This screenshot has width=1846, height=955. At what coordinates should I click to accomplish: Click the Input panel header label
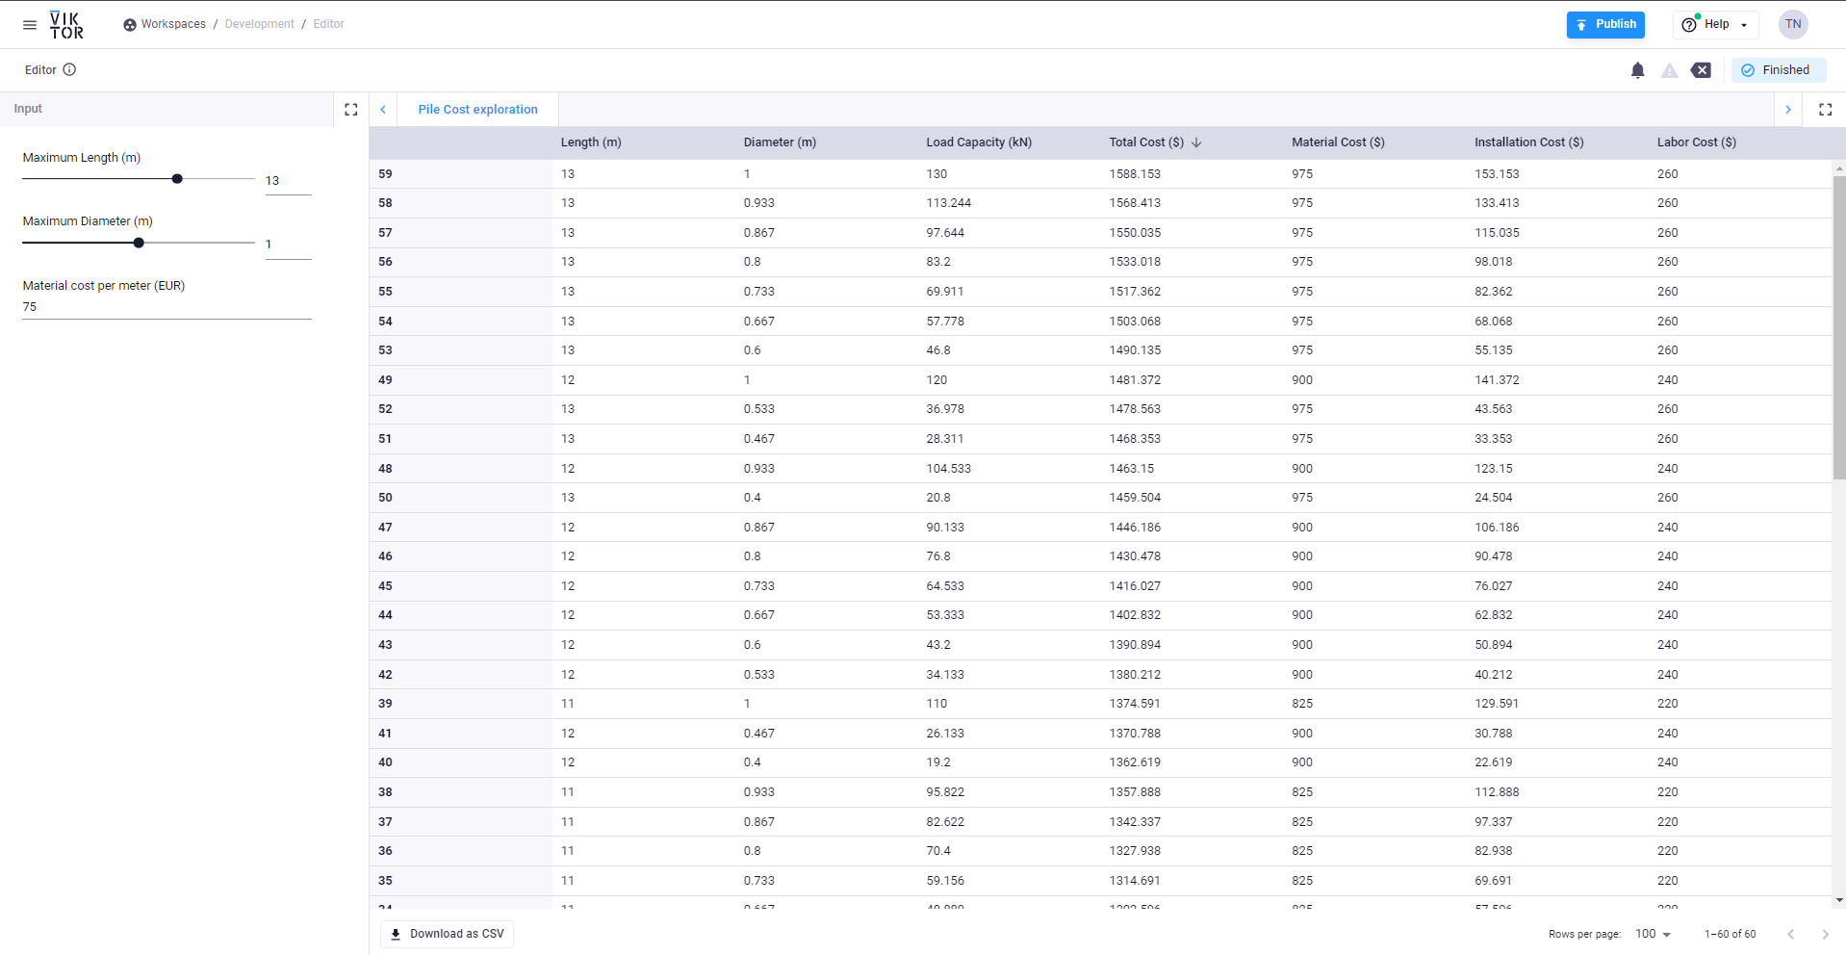28,109
